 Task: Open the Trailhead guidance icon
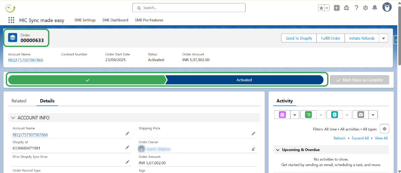coord(347,8)
